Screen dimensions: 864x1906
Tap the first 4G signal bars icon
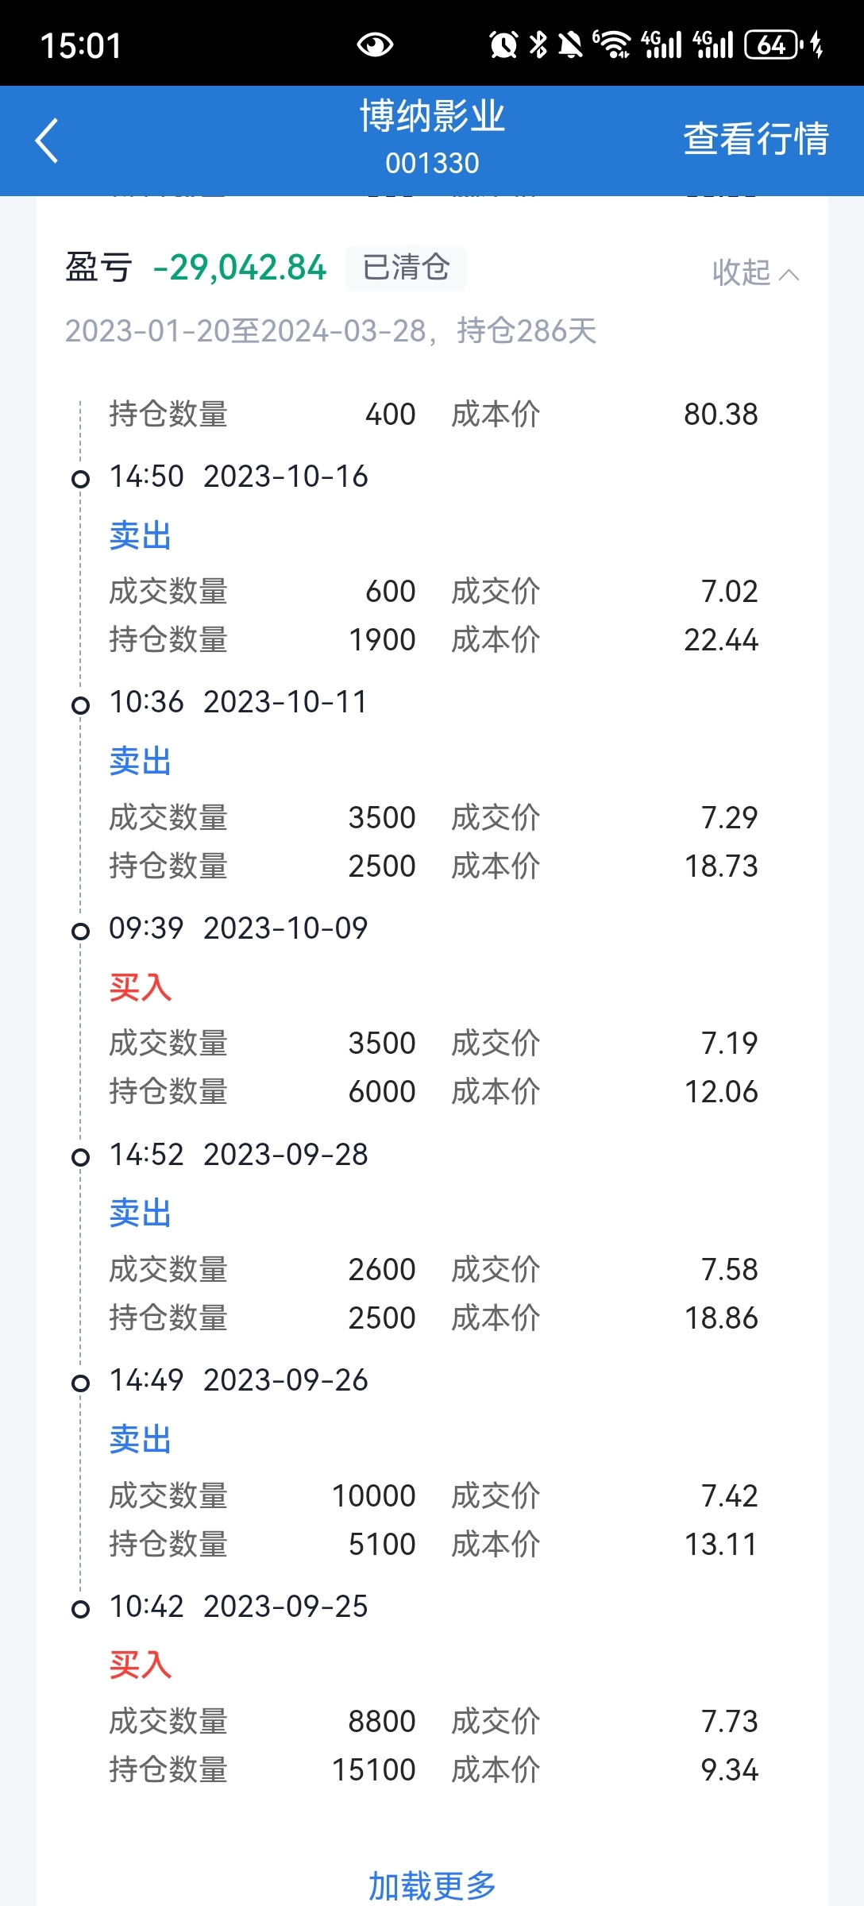tap(661, 44)
